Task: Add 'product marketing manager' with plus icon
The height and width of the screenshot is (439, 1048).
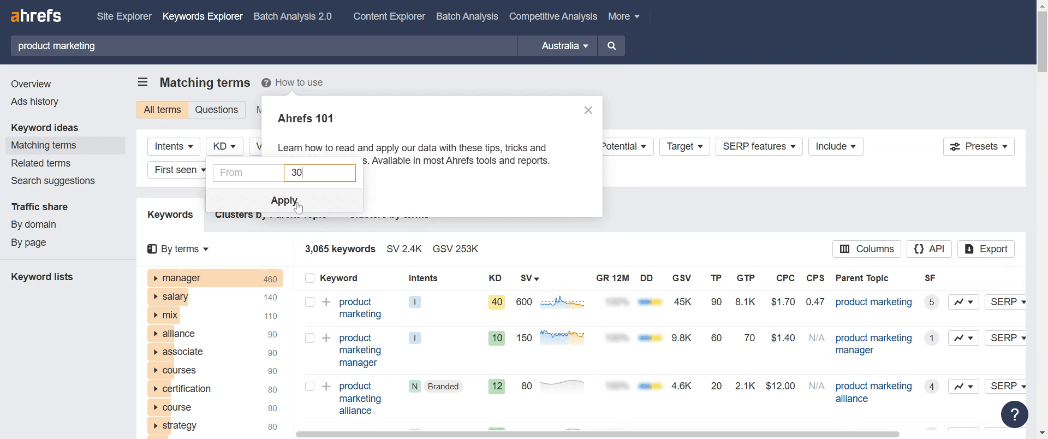Action: point(326,338)
